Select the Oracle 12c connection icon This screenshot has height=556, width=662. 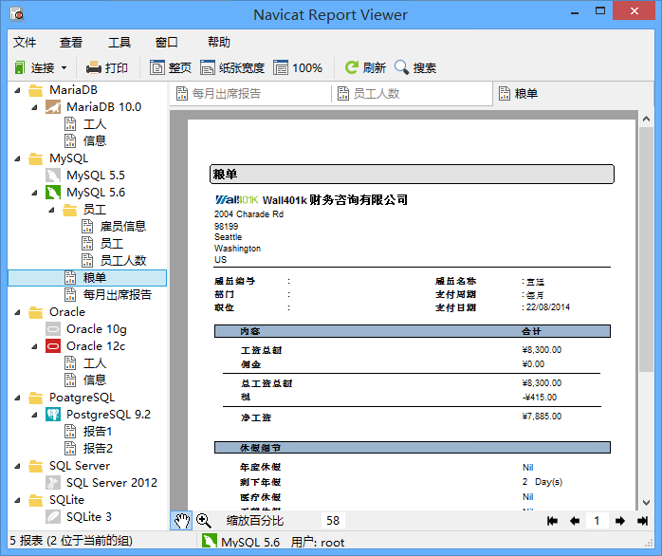click(53, 346)
